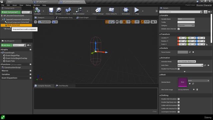Screen dimensions: 213x120
Task: Change the Lit view mode button
Action: 55,22
